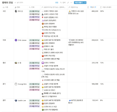Open the 정렬 sort option
The width and height of the screenshot is (117, 112).
(x=57, y=3)
